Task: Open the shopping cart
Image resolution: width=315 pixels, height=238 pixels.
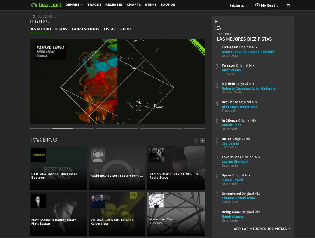Action: pos(288,5)
